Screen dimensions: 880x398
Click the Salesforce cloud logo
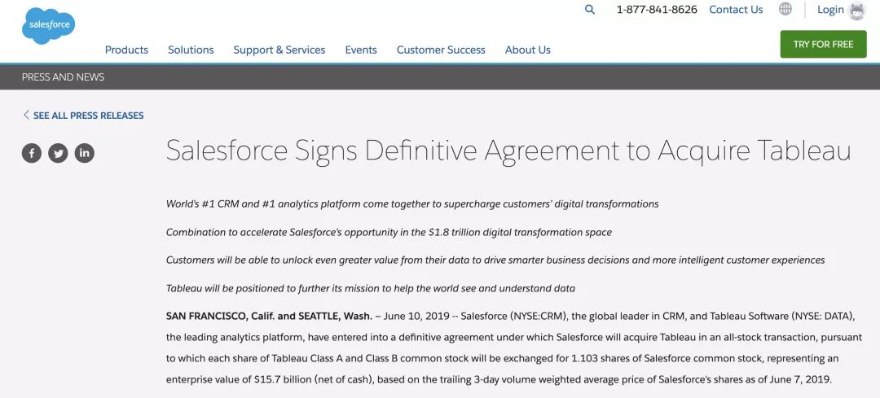[x=48, y=25]
